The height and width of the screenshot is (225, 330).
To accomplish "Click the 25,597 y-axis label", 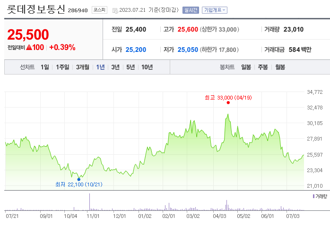I will (315, 155).
